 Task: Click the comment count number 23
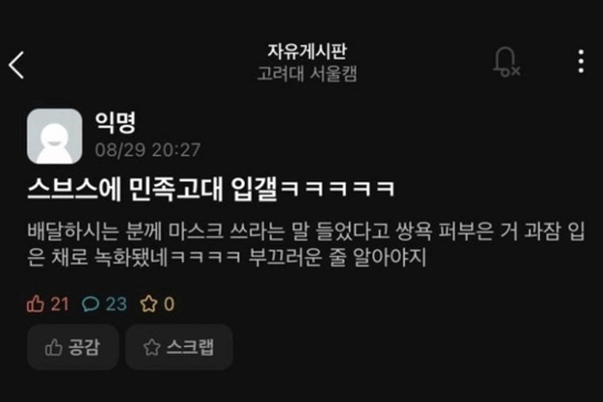tap(116, 304)
